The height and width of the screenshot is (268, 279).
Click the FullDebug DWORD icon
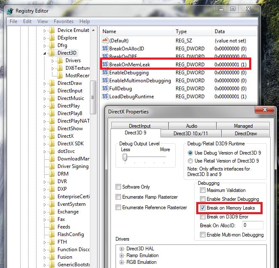[x=105, y=88]
